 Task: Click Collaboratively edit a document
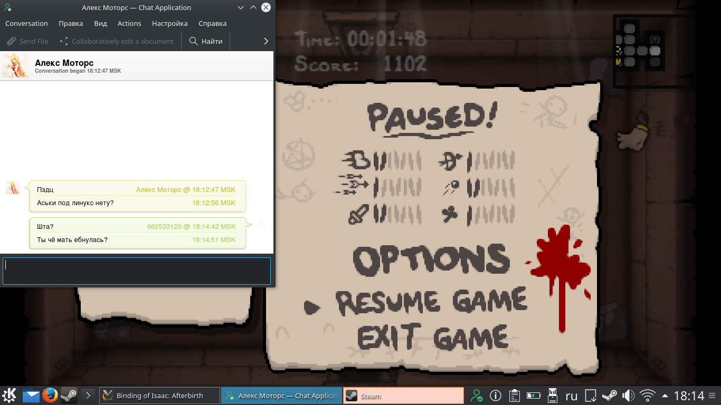pos(117,41)
